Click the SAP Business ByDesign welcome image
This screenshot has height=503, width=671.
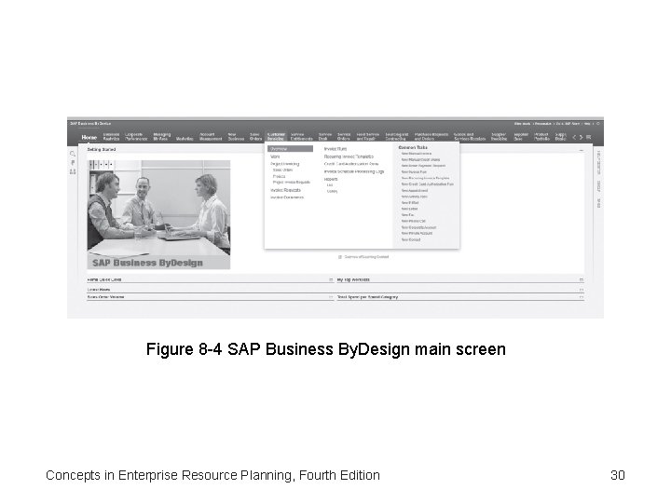tap(158, 215)
